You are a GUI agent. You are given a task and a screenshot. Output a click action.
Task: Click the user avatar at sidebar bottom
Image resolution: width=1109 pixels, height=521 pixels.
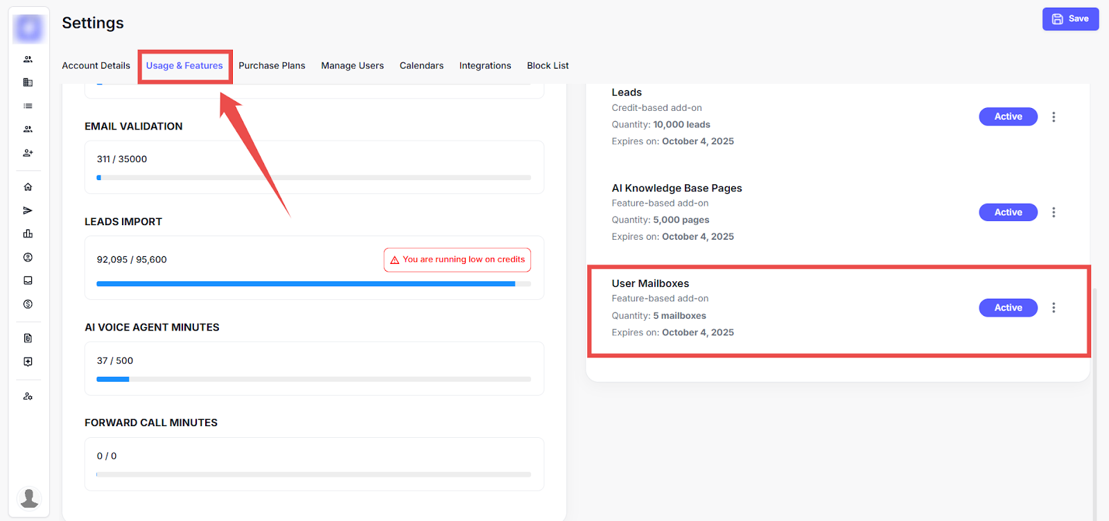click(29, 497)
